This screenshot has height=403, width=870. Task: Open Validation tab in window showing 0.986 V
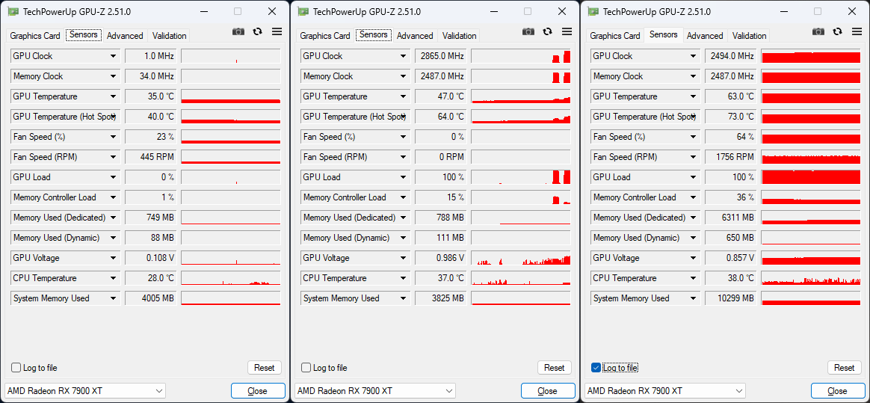click(x=459, y=36)
